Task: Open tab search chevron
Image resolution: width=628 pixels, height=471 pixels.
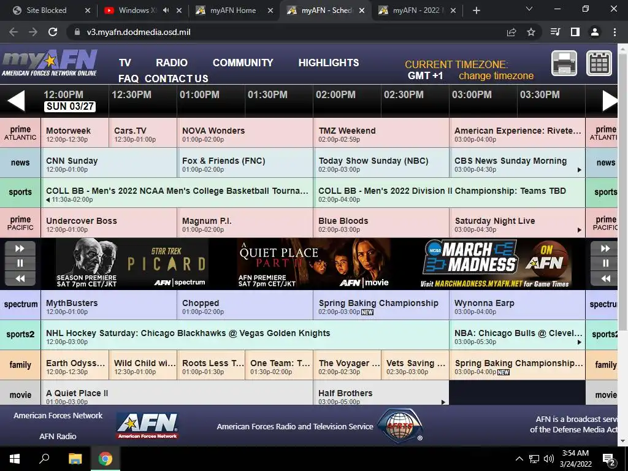Action: click(x=529, y=9)
